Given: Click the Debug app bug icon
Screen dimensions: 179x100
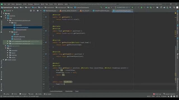Looking at the screenshot, I should pyautogui.click(x=142, y=7).
